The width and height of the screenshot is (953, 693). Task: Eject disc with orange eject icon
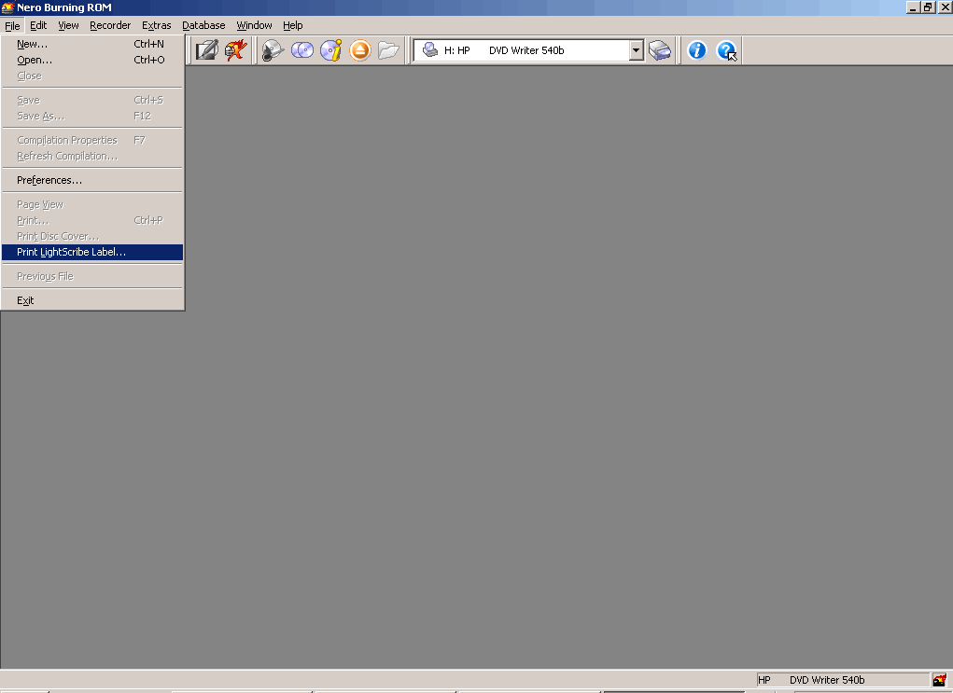(360, 50)
